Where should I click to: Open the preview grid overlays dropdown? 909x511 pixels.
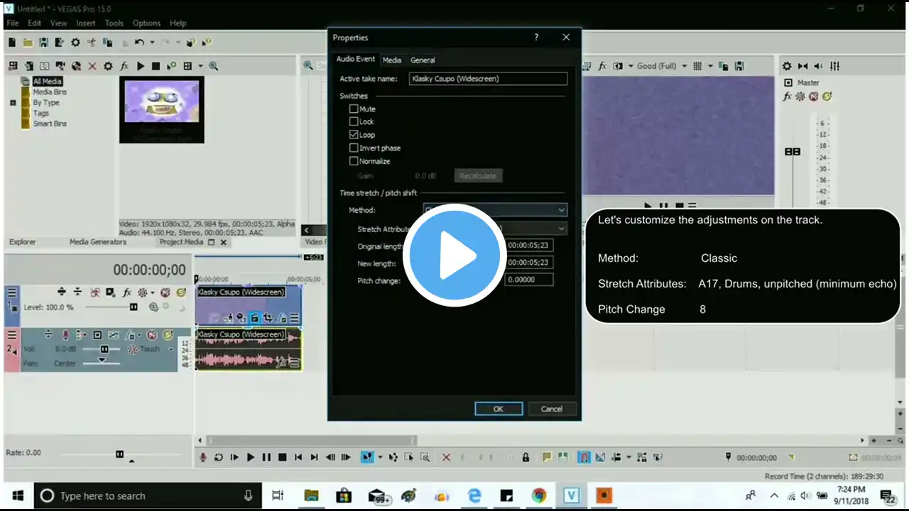(709, 66)
